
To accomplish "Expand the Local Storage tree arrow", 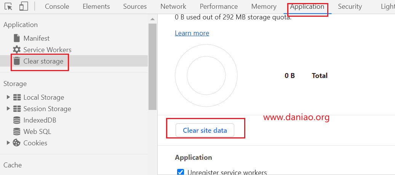I will coord(8,97).
